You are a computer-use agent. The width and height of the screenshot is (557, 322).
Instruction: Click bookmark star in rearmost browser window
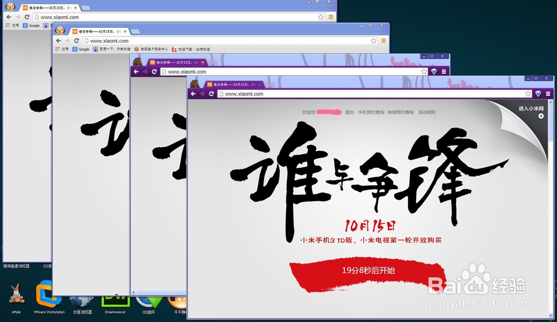pos(321,17)
